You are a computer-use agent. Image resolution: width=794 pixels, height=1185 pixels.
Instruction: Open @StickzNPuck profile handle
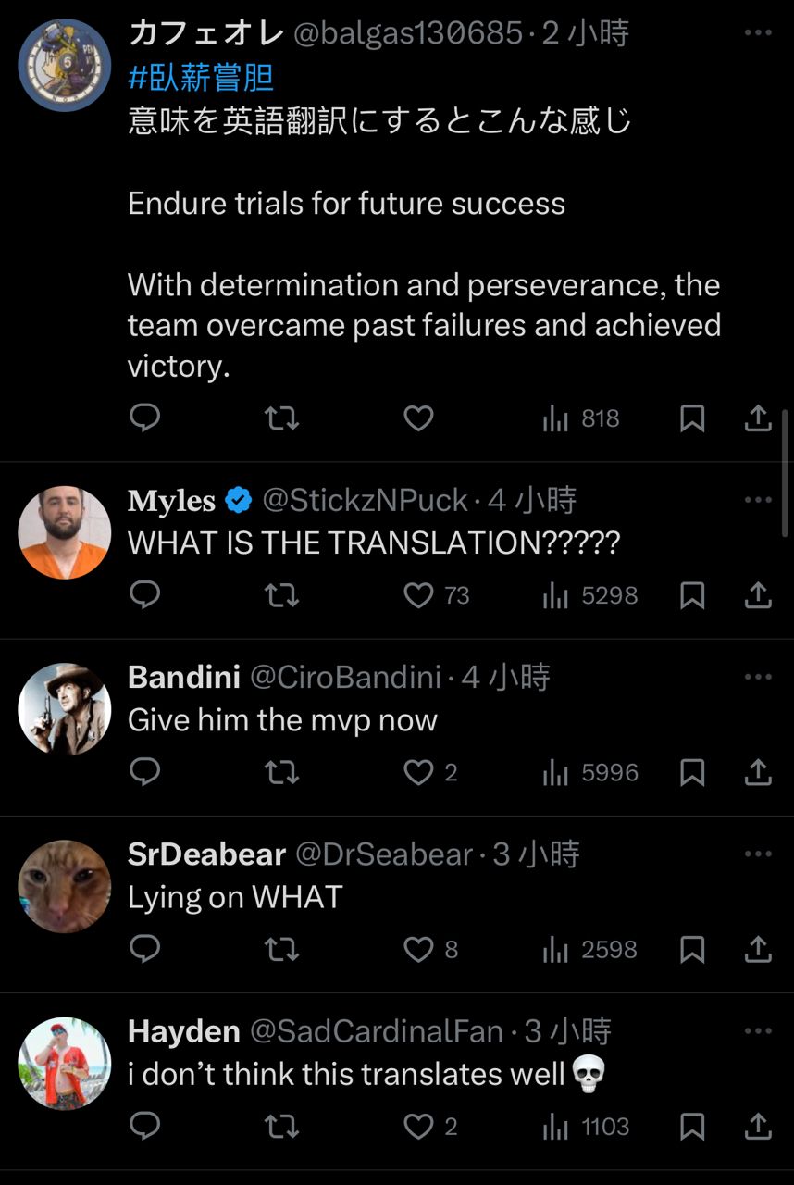pos(365,501)
